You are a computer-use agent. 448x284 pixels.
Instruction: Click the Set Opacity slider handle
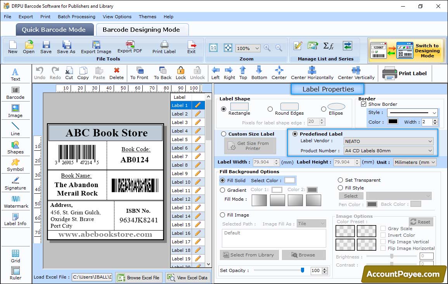(303, 270)
